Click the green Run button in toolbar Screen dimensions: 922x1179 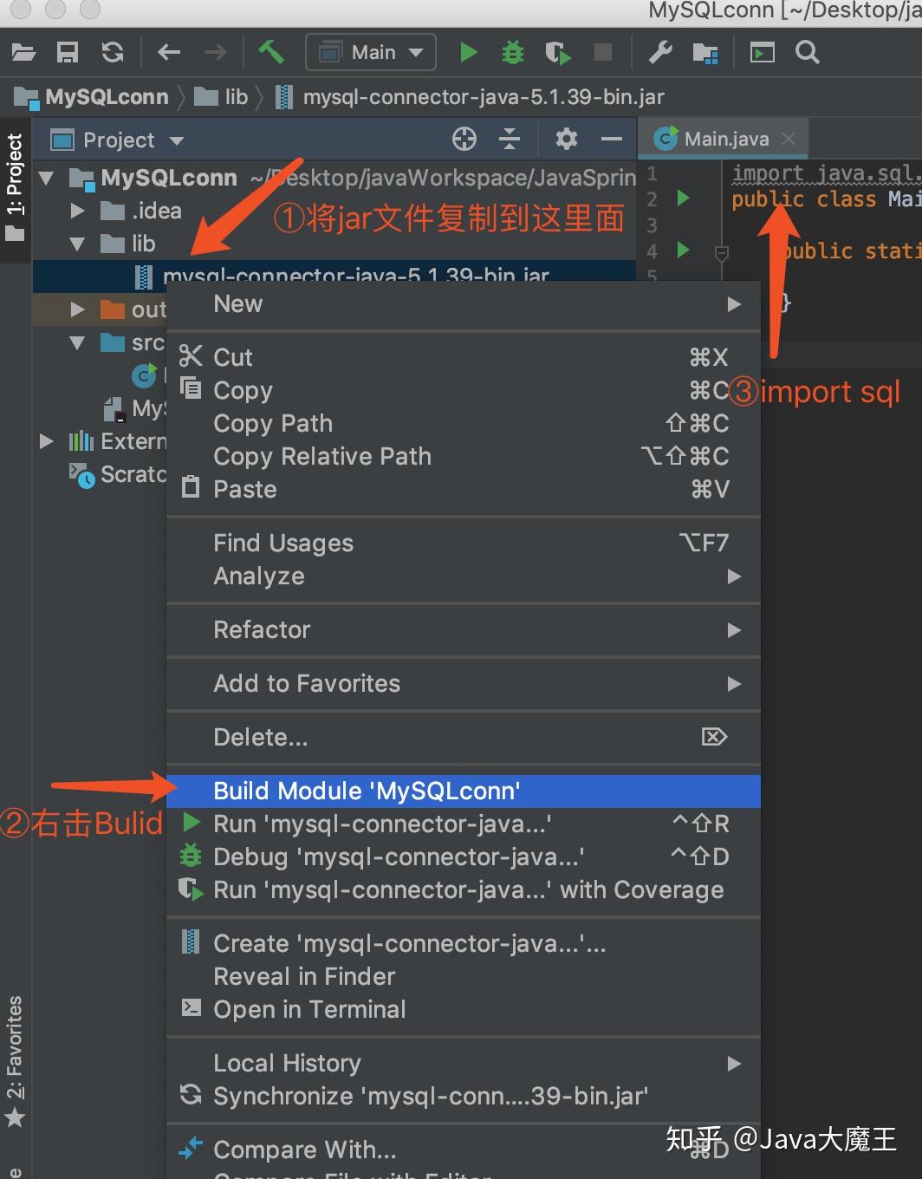468,53
